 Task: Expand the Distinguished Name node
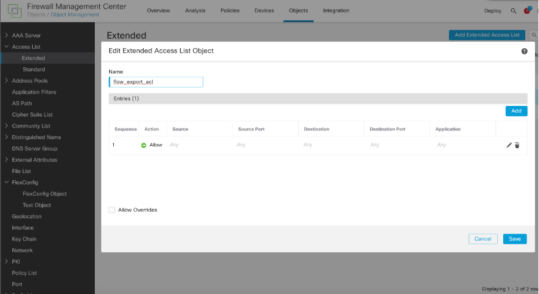coord(6,137)
